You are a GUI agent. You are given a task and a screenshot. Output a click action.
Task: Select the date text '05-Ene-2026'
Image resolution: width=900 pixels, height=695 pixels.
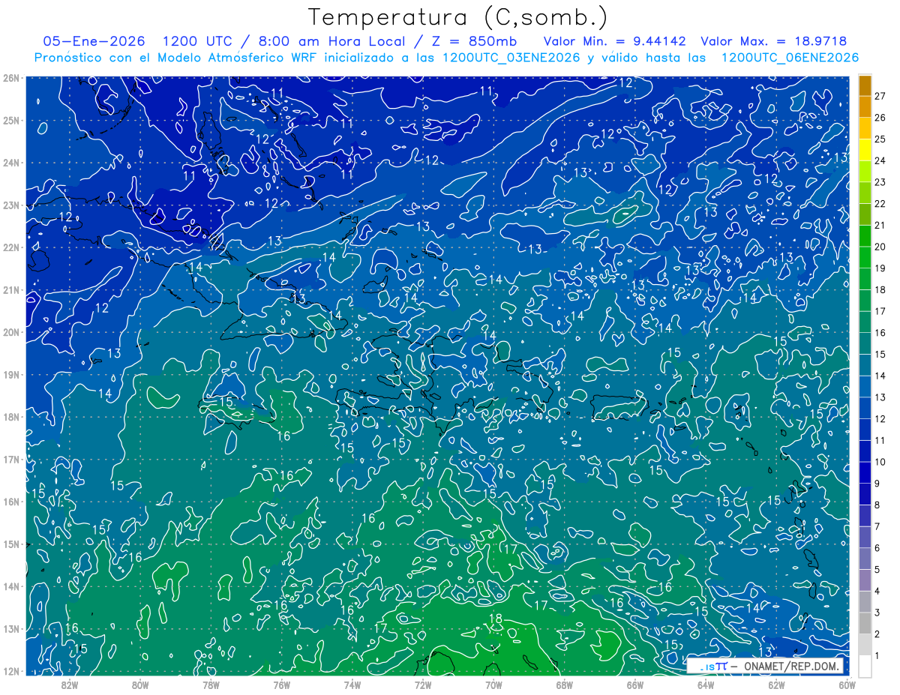tap(94, 42)
